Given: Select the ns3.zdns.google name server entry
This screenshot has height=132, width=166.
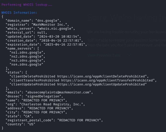Looking at the screenshot, I should point(26,61).
